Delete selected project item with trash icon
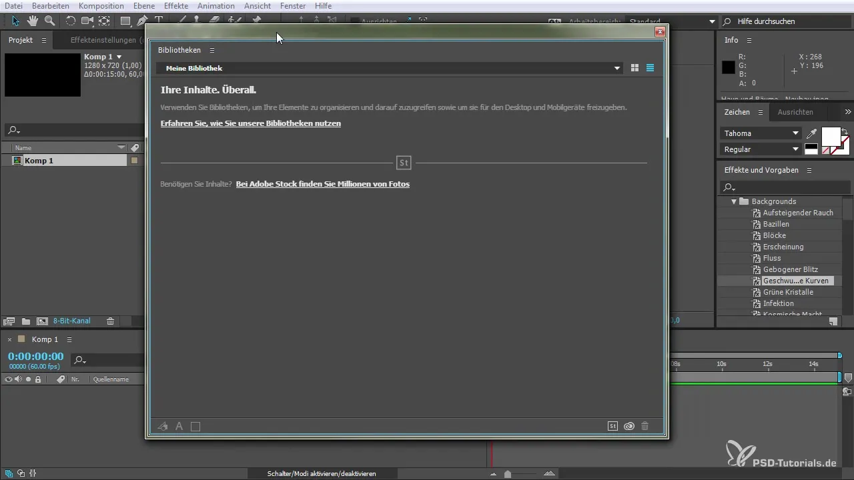The width and height of the screenshot is (854, 480). [x=110, y=321]
